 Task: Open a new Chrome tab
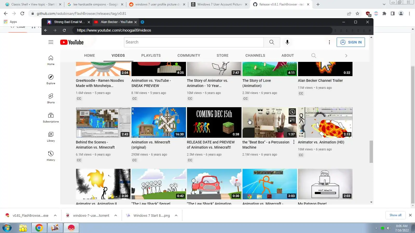pos(318,4)
